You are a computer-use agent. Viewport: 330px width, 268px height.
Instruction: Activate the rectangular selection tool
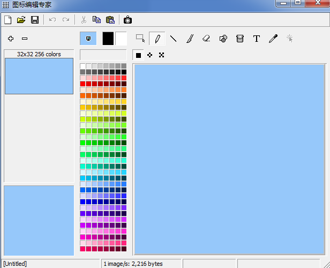point(140,39)
